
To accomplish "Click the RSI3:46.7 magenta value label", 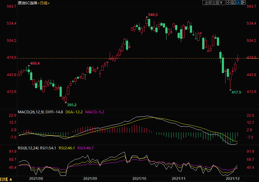I will point(85,148).
